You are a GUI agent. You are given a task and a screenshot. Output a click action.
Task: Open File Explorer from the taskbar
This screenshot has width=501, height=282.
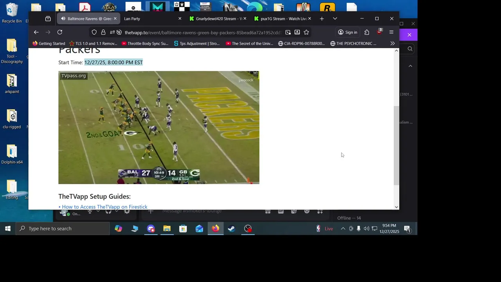(167, 229)
